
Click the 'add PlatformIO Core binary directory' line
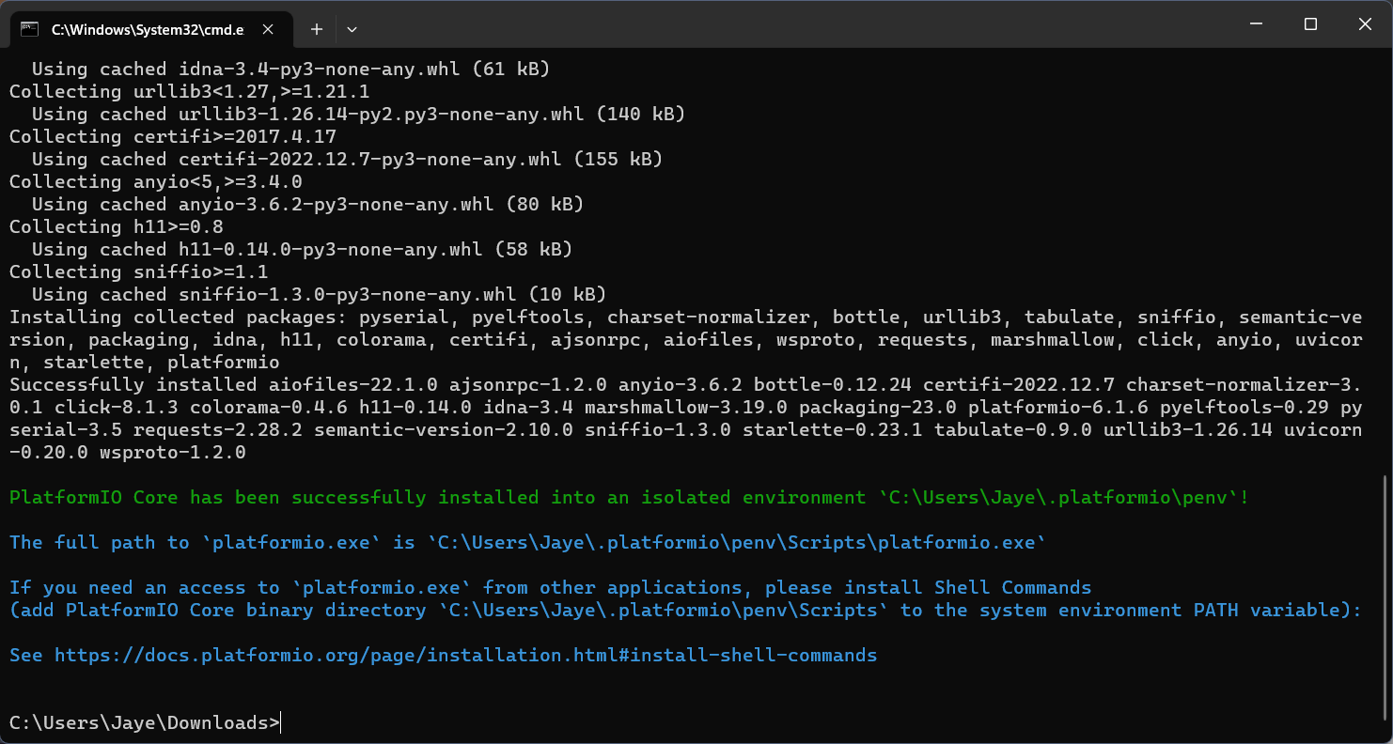pos(685,610)
